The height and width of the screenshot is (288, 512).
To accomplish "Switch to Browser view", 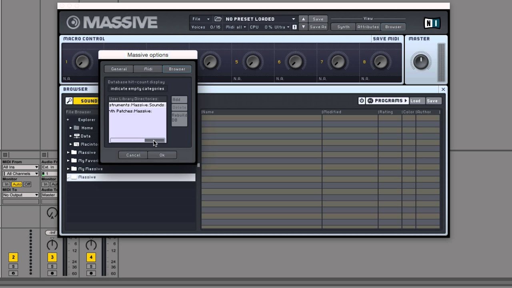I will (393, 27).
